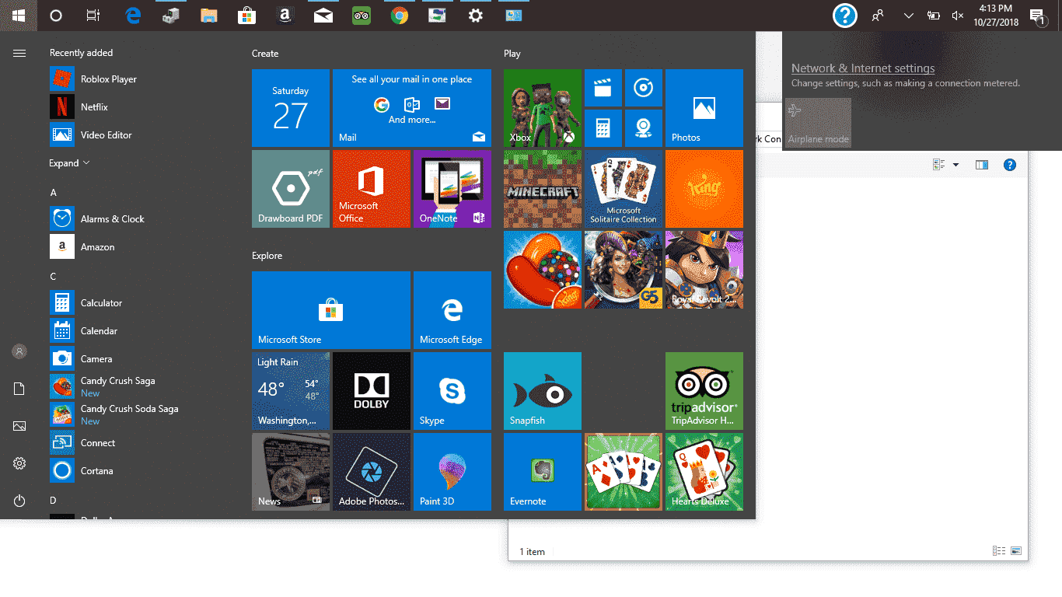Click the battery icon in system tray
The image size is (1062, 597).
(934, 16)
